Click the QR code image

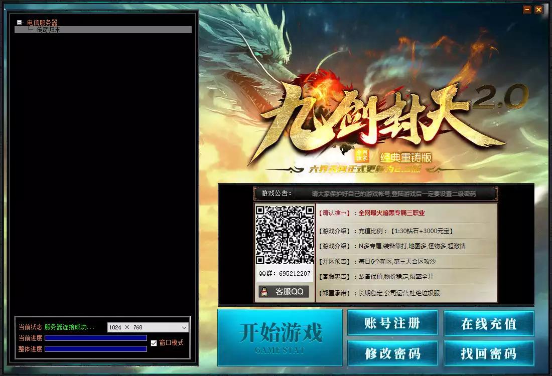coord(285,235)
